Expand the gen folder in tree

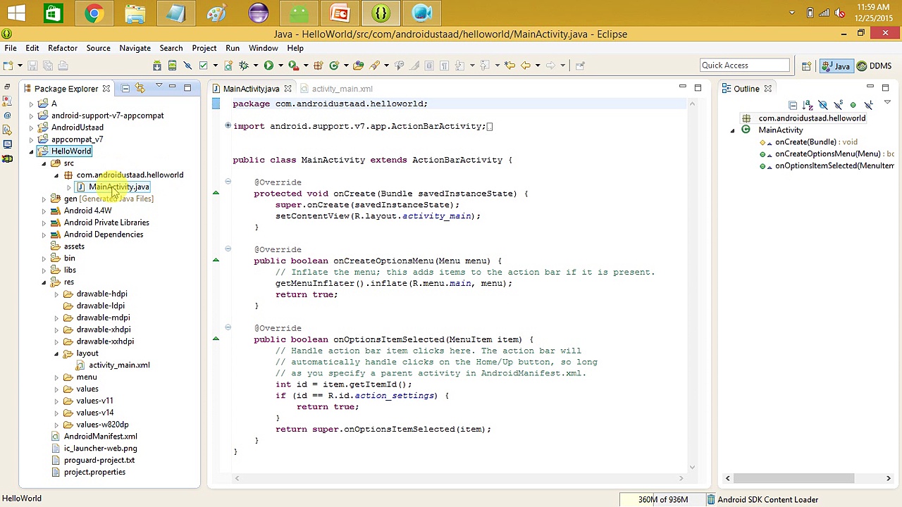(44, 199)
